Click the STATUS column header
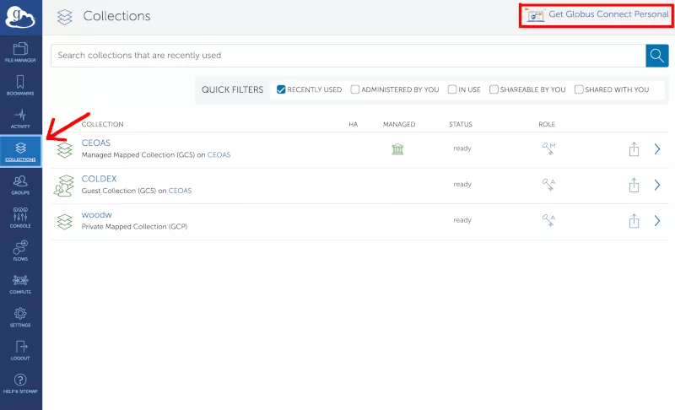The height and width of the screenshot is (410, 675). coord(461,124)
